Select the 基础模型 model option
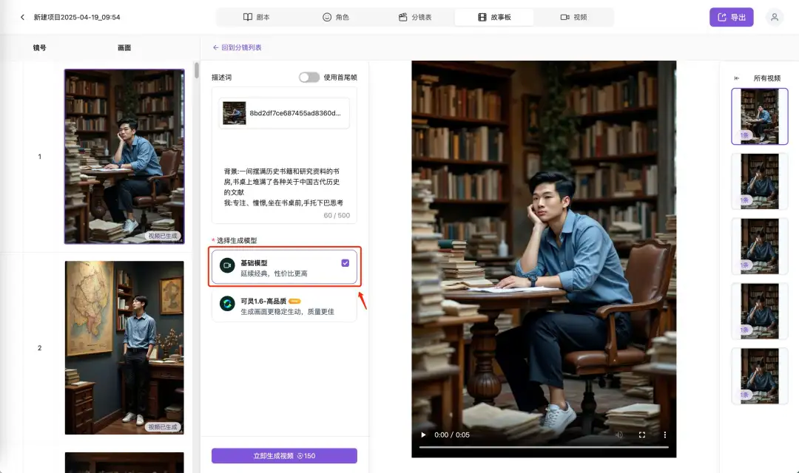799x473 pixels. point(284,268)
